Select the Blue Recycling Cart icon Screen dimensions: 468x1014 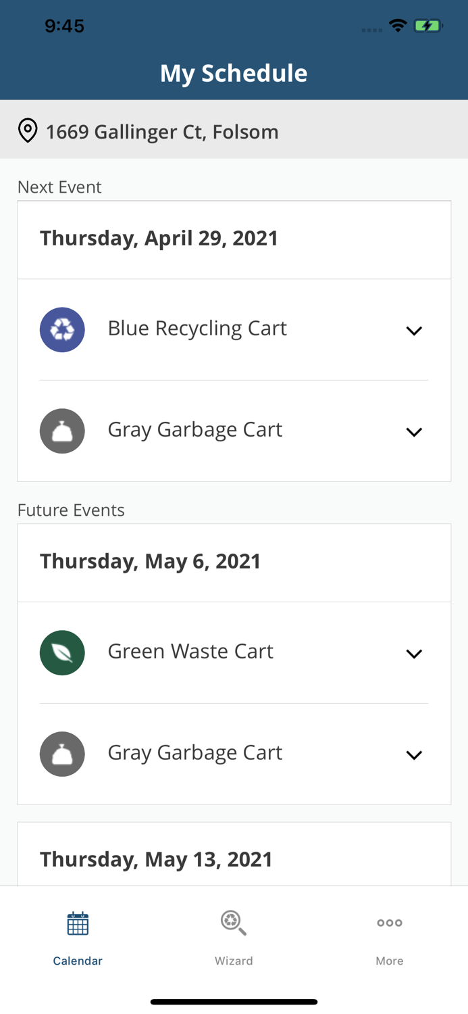click(62, 329)
